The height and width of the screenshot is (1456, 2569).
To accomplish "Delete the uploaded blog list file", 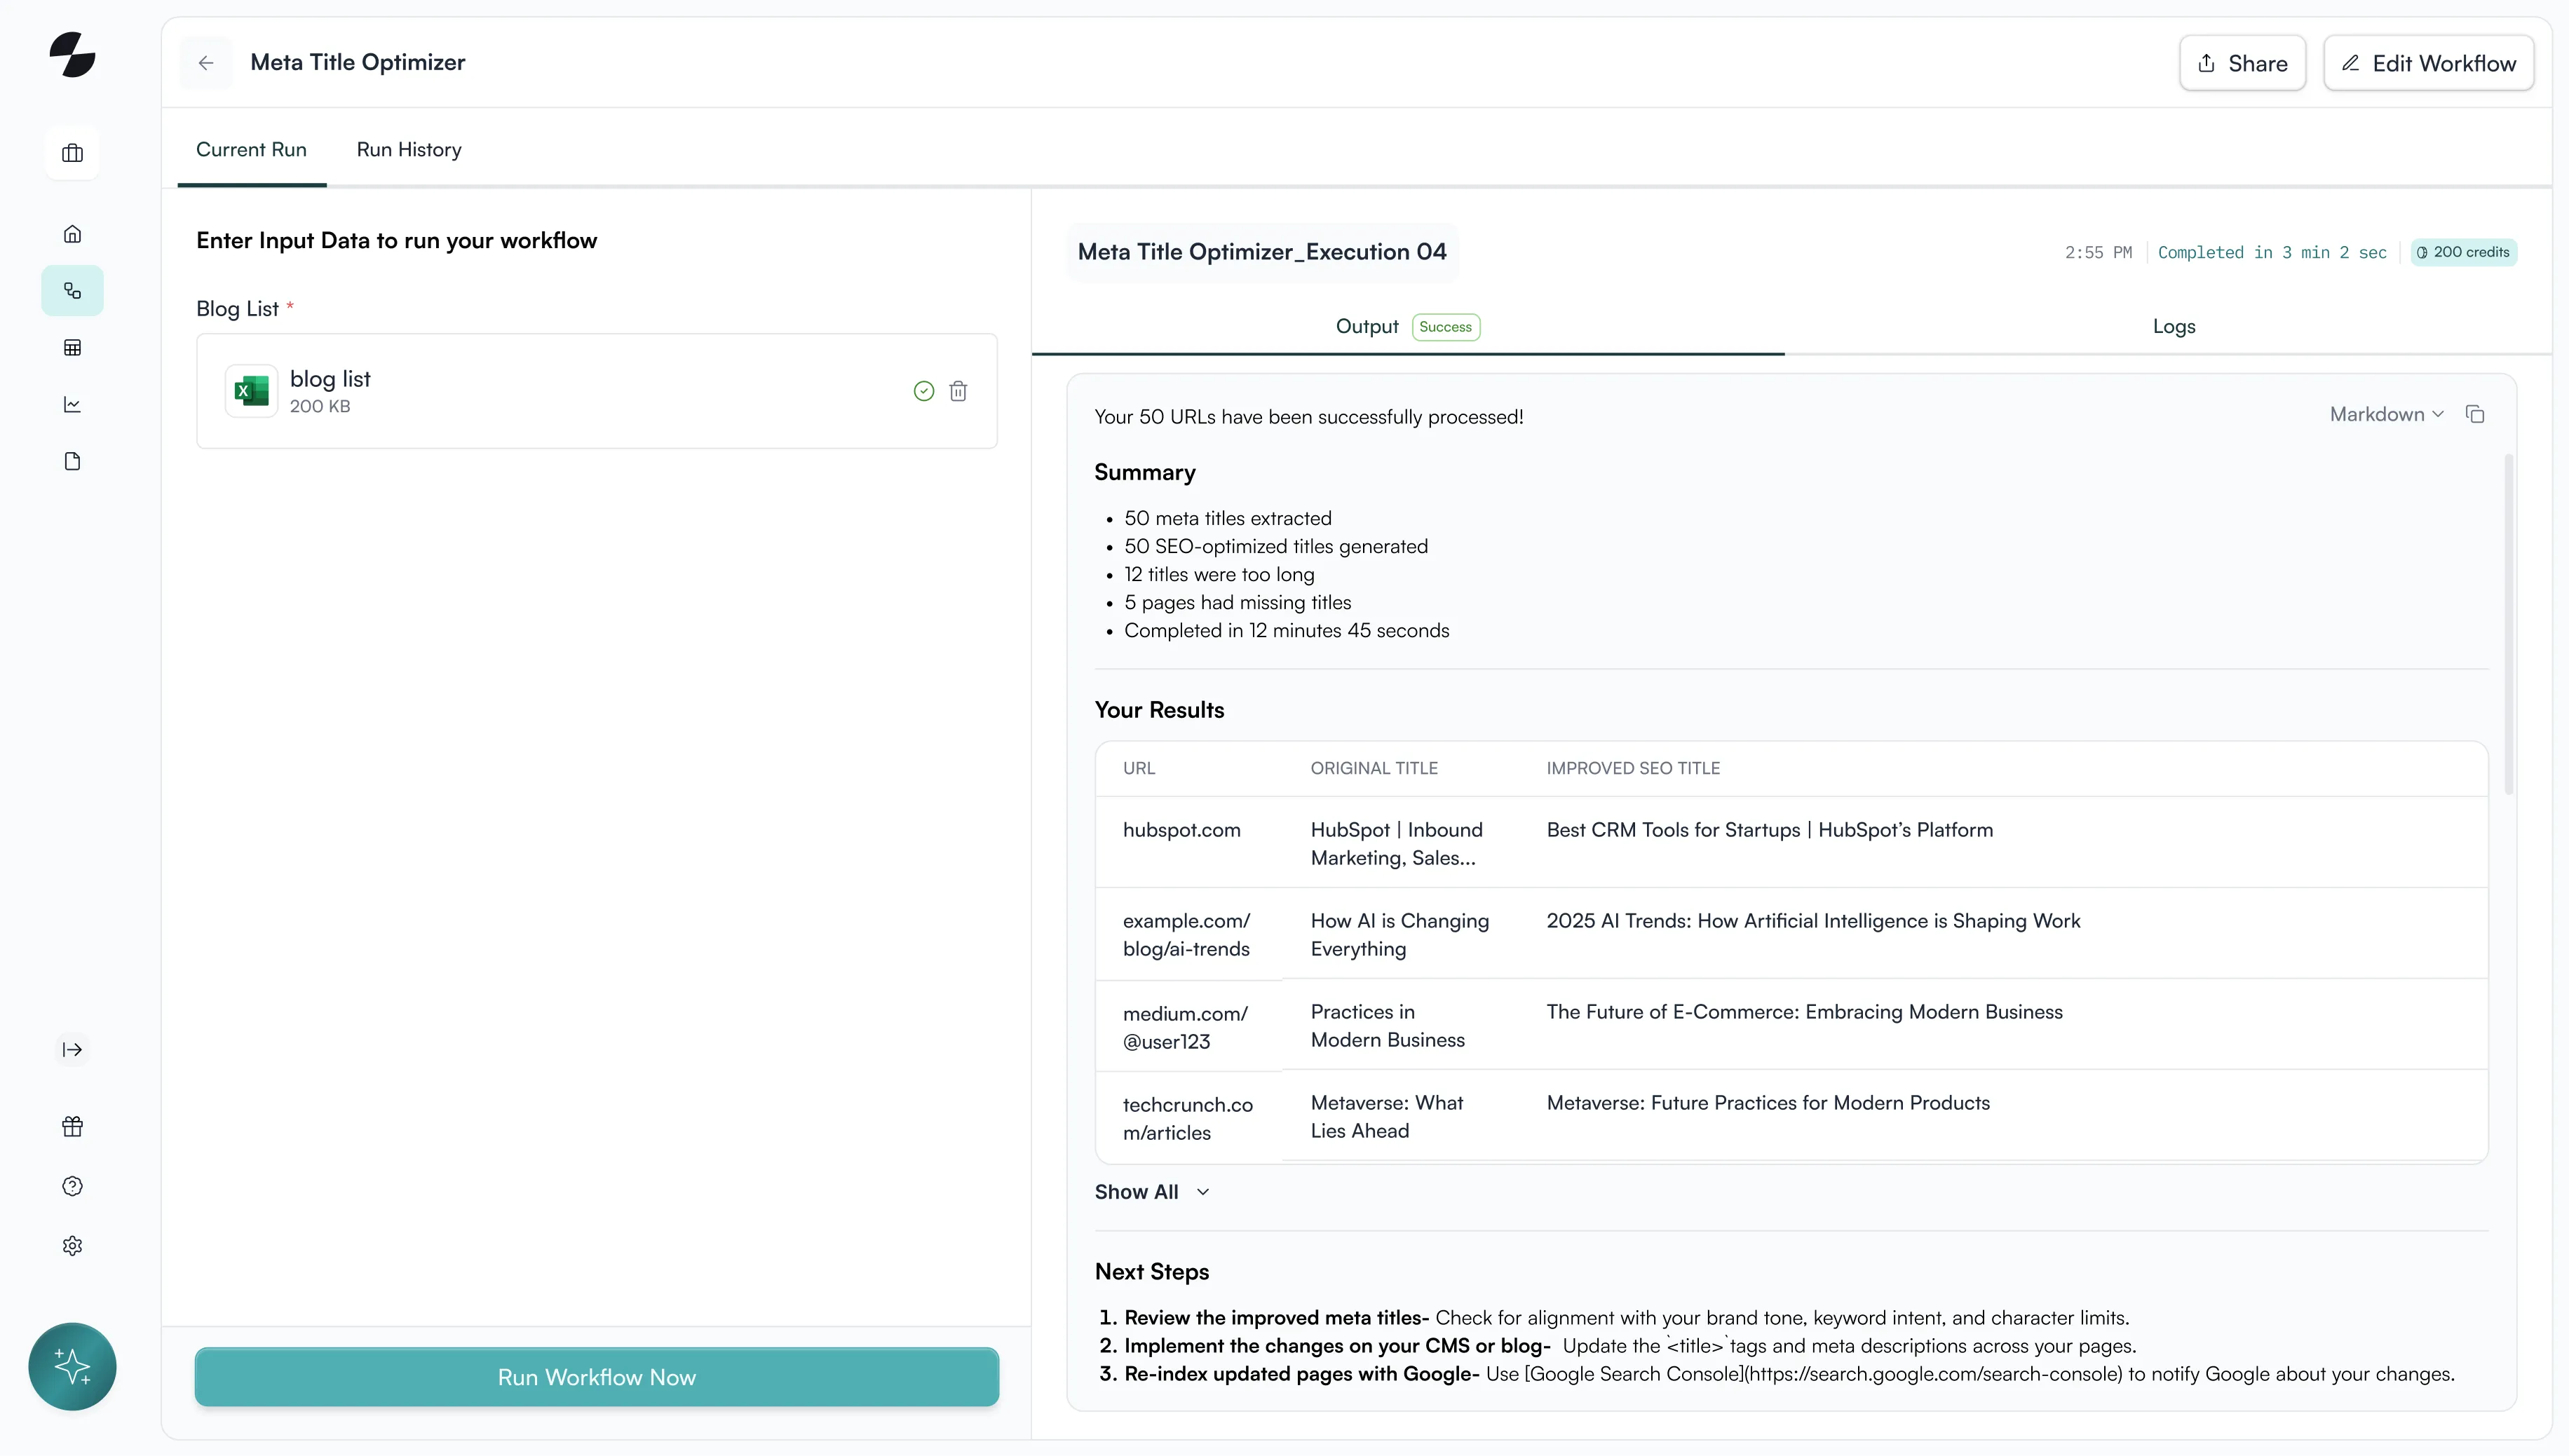I will pos(958,390).
